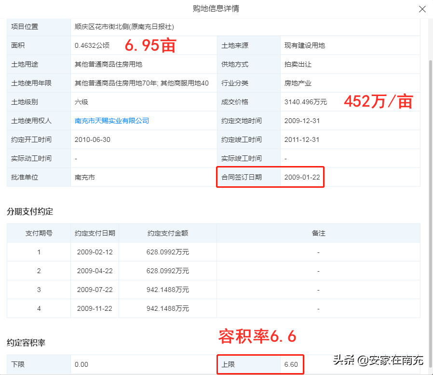This screenshot has width=433, height=375.
Task: Select the agreed start date 2010-06-30
Action: 92,139
